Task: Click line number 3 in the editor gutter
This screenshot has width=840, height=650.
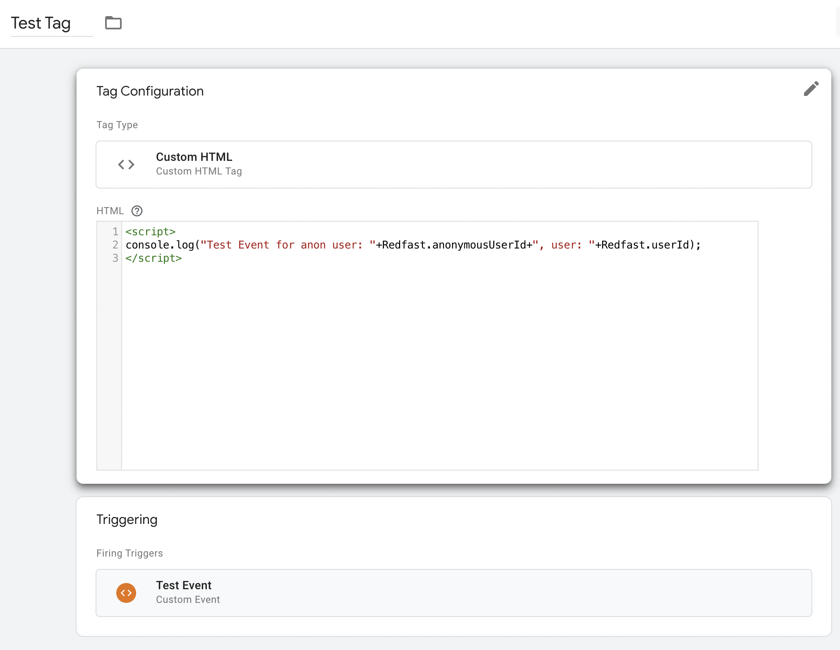Action: coord(115,258)
